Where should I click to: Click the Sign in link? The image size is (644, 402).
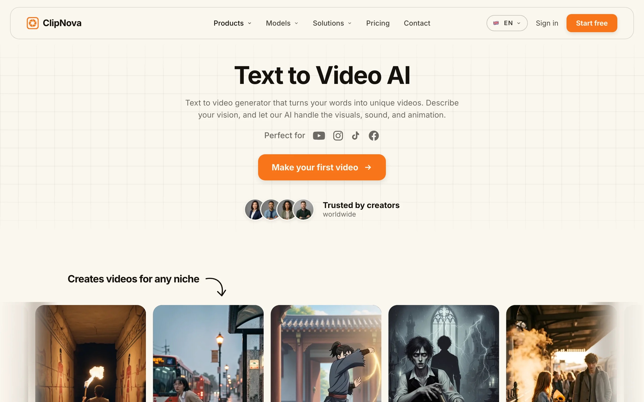point(547,23)
